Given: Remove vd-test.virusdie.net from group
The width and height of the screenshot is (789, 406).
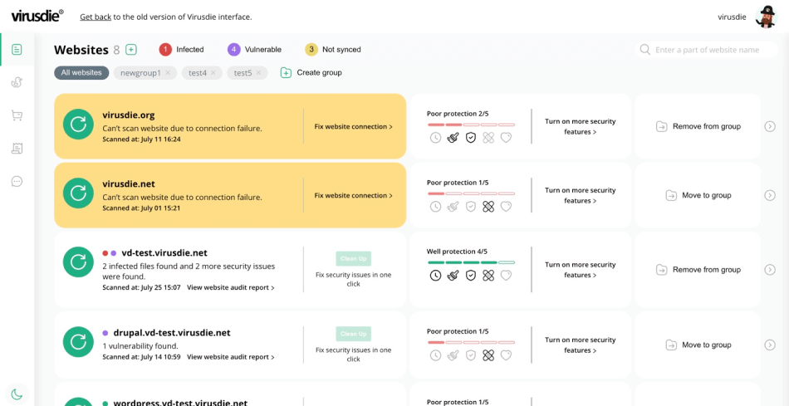Looking at the screenshot, I should click(698, 270).
